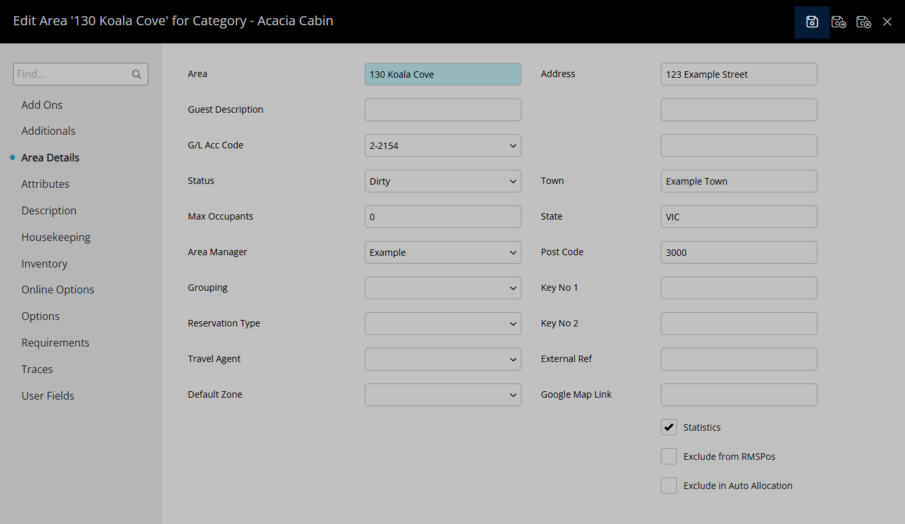The image size is (905, 524).
Task: Close the Edit Area dialog
Action: pos(888,21)
